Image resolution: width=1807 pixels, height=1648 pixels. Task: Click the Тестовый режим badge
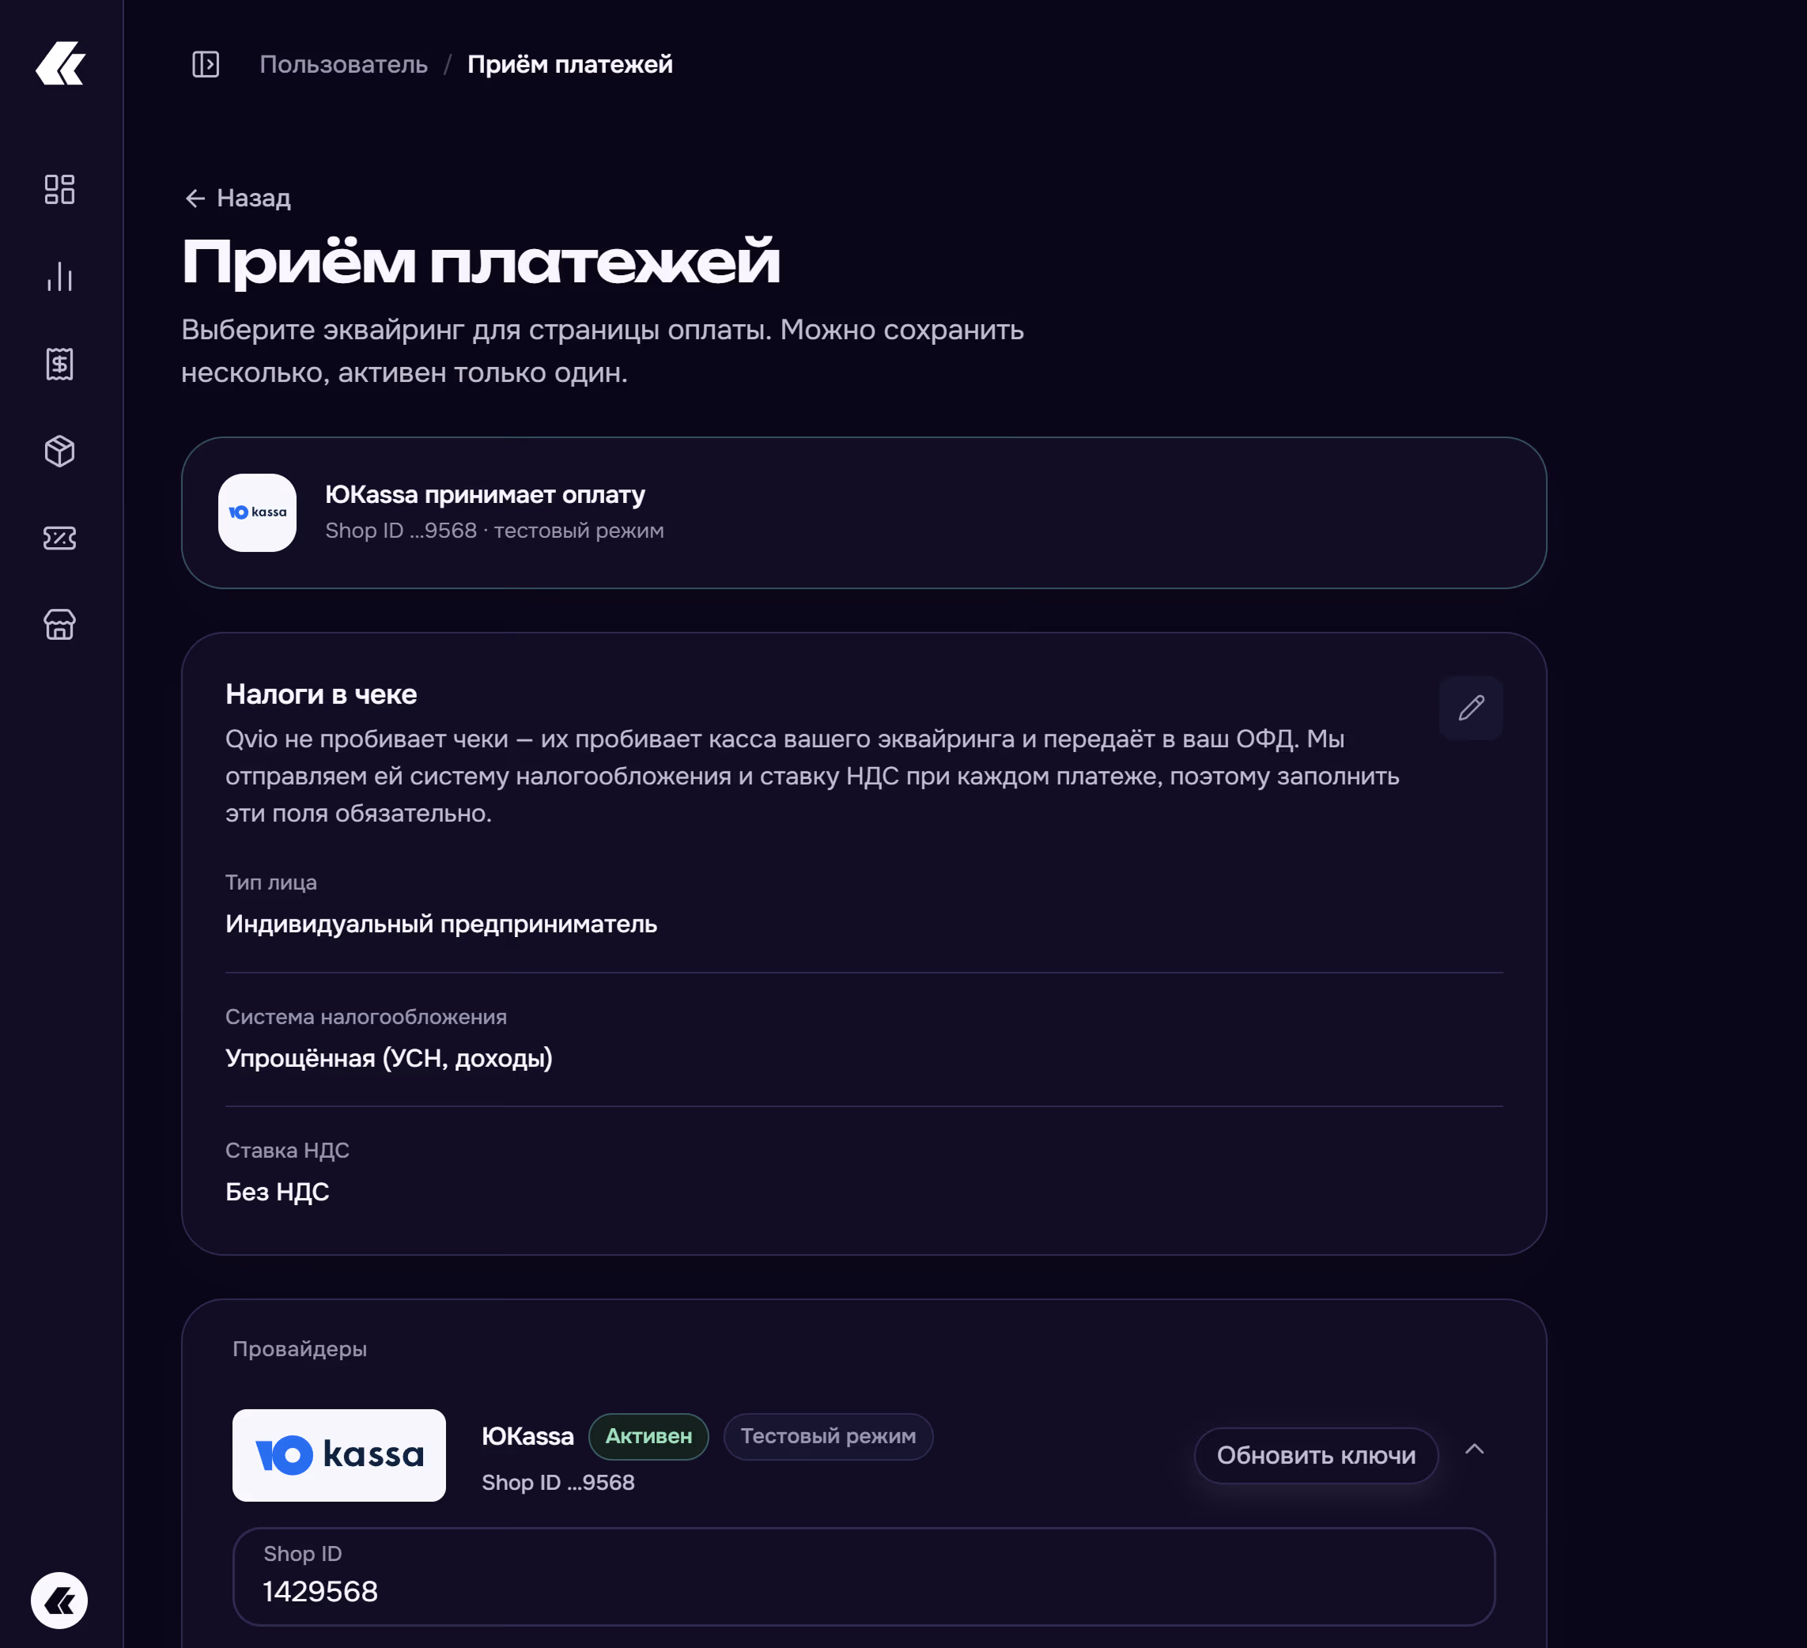click(828, 1437)
